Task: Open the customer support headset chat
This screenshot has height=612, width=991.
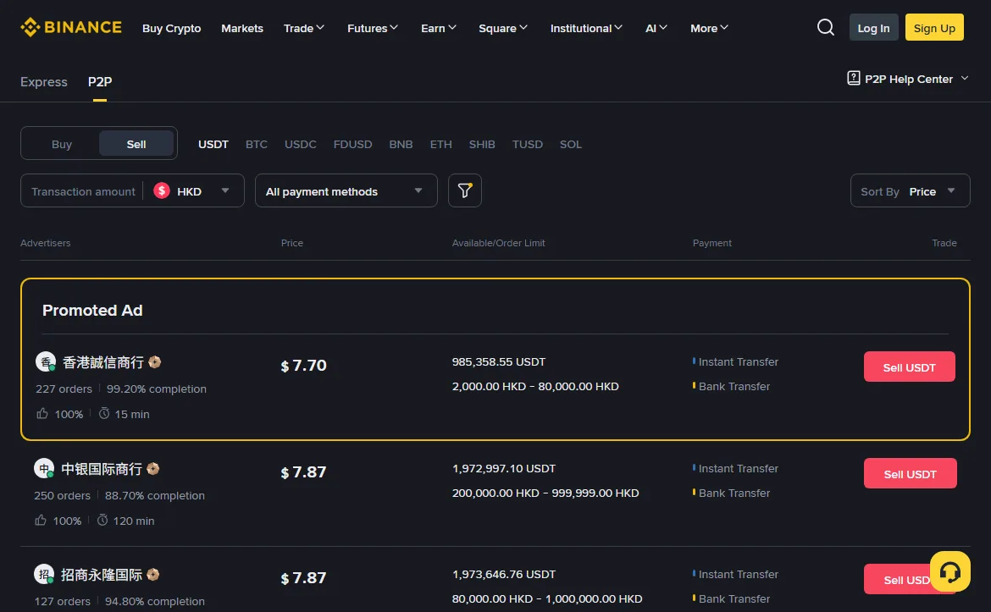Action: pos(949,571)
